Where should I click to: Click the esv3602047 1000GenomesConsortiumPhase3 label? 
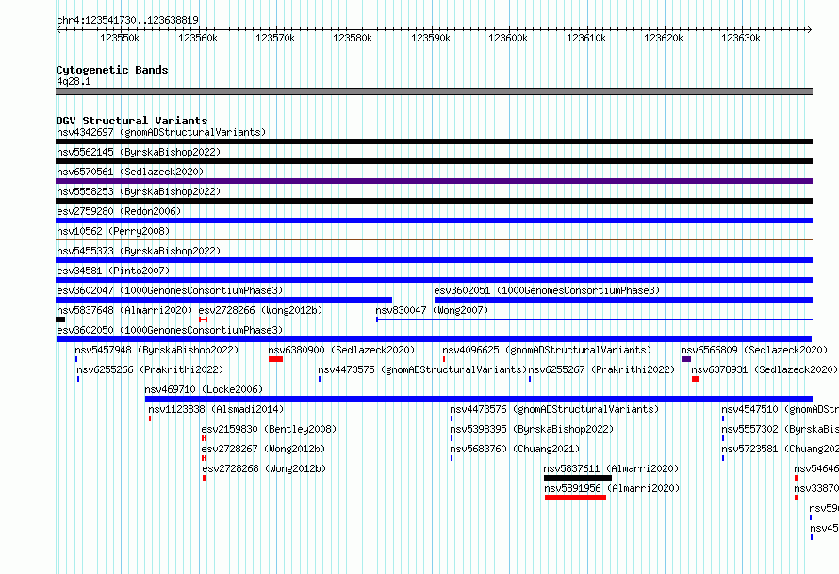point(170,290)
